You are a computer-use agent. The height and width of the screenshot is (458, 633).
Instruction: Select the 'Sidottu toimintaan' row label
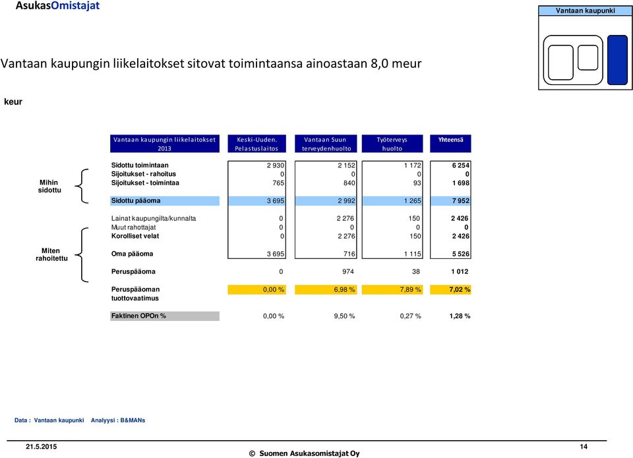point(140,165)
